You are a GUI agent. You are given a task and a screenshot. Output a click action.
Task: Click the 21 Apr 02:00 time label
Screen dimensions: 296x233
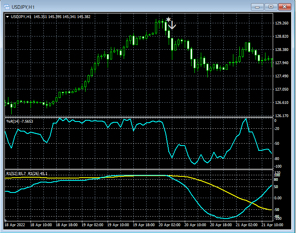point(247,225)
